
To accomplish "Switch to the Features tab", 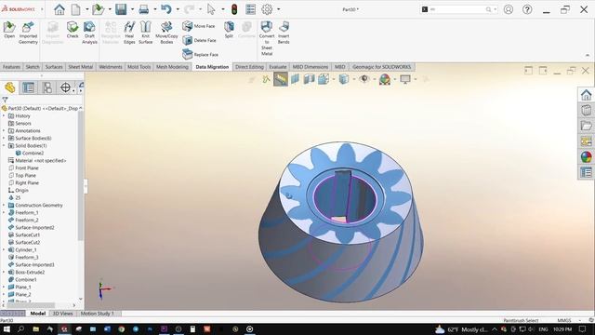I will point(11,67).
